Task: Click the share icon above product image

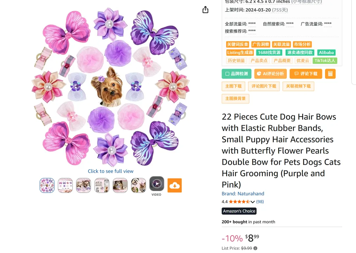Action: click(x=205, y=10)
